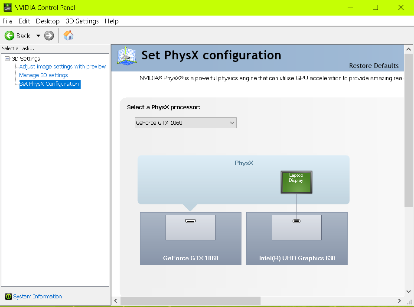Select Manage 3D settings
This screenshot has width=414, height=307.
tap(43, 75)
